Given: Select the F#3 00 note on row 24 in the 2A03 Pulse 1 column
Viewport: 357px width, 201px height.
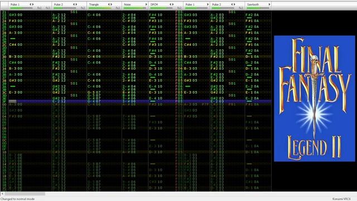Looking at the screenshot, I should [16, 21].
